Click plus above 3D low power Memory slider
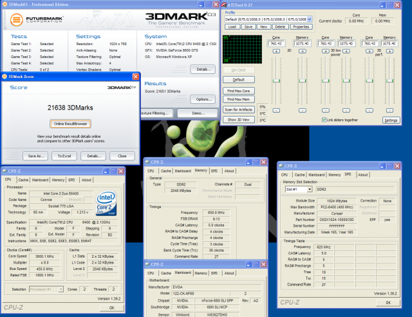The image size is (412, 317). tap(346, 52)
